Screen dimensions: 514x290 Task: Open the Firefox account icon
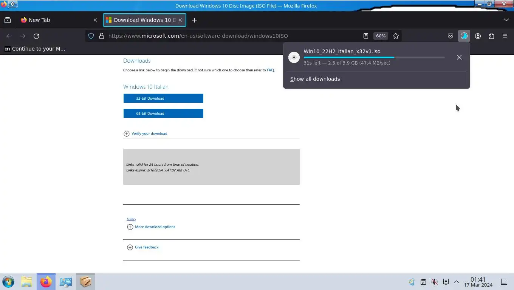[x=478, y=36]
